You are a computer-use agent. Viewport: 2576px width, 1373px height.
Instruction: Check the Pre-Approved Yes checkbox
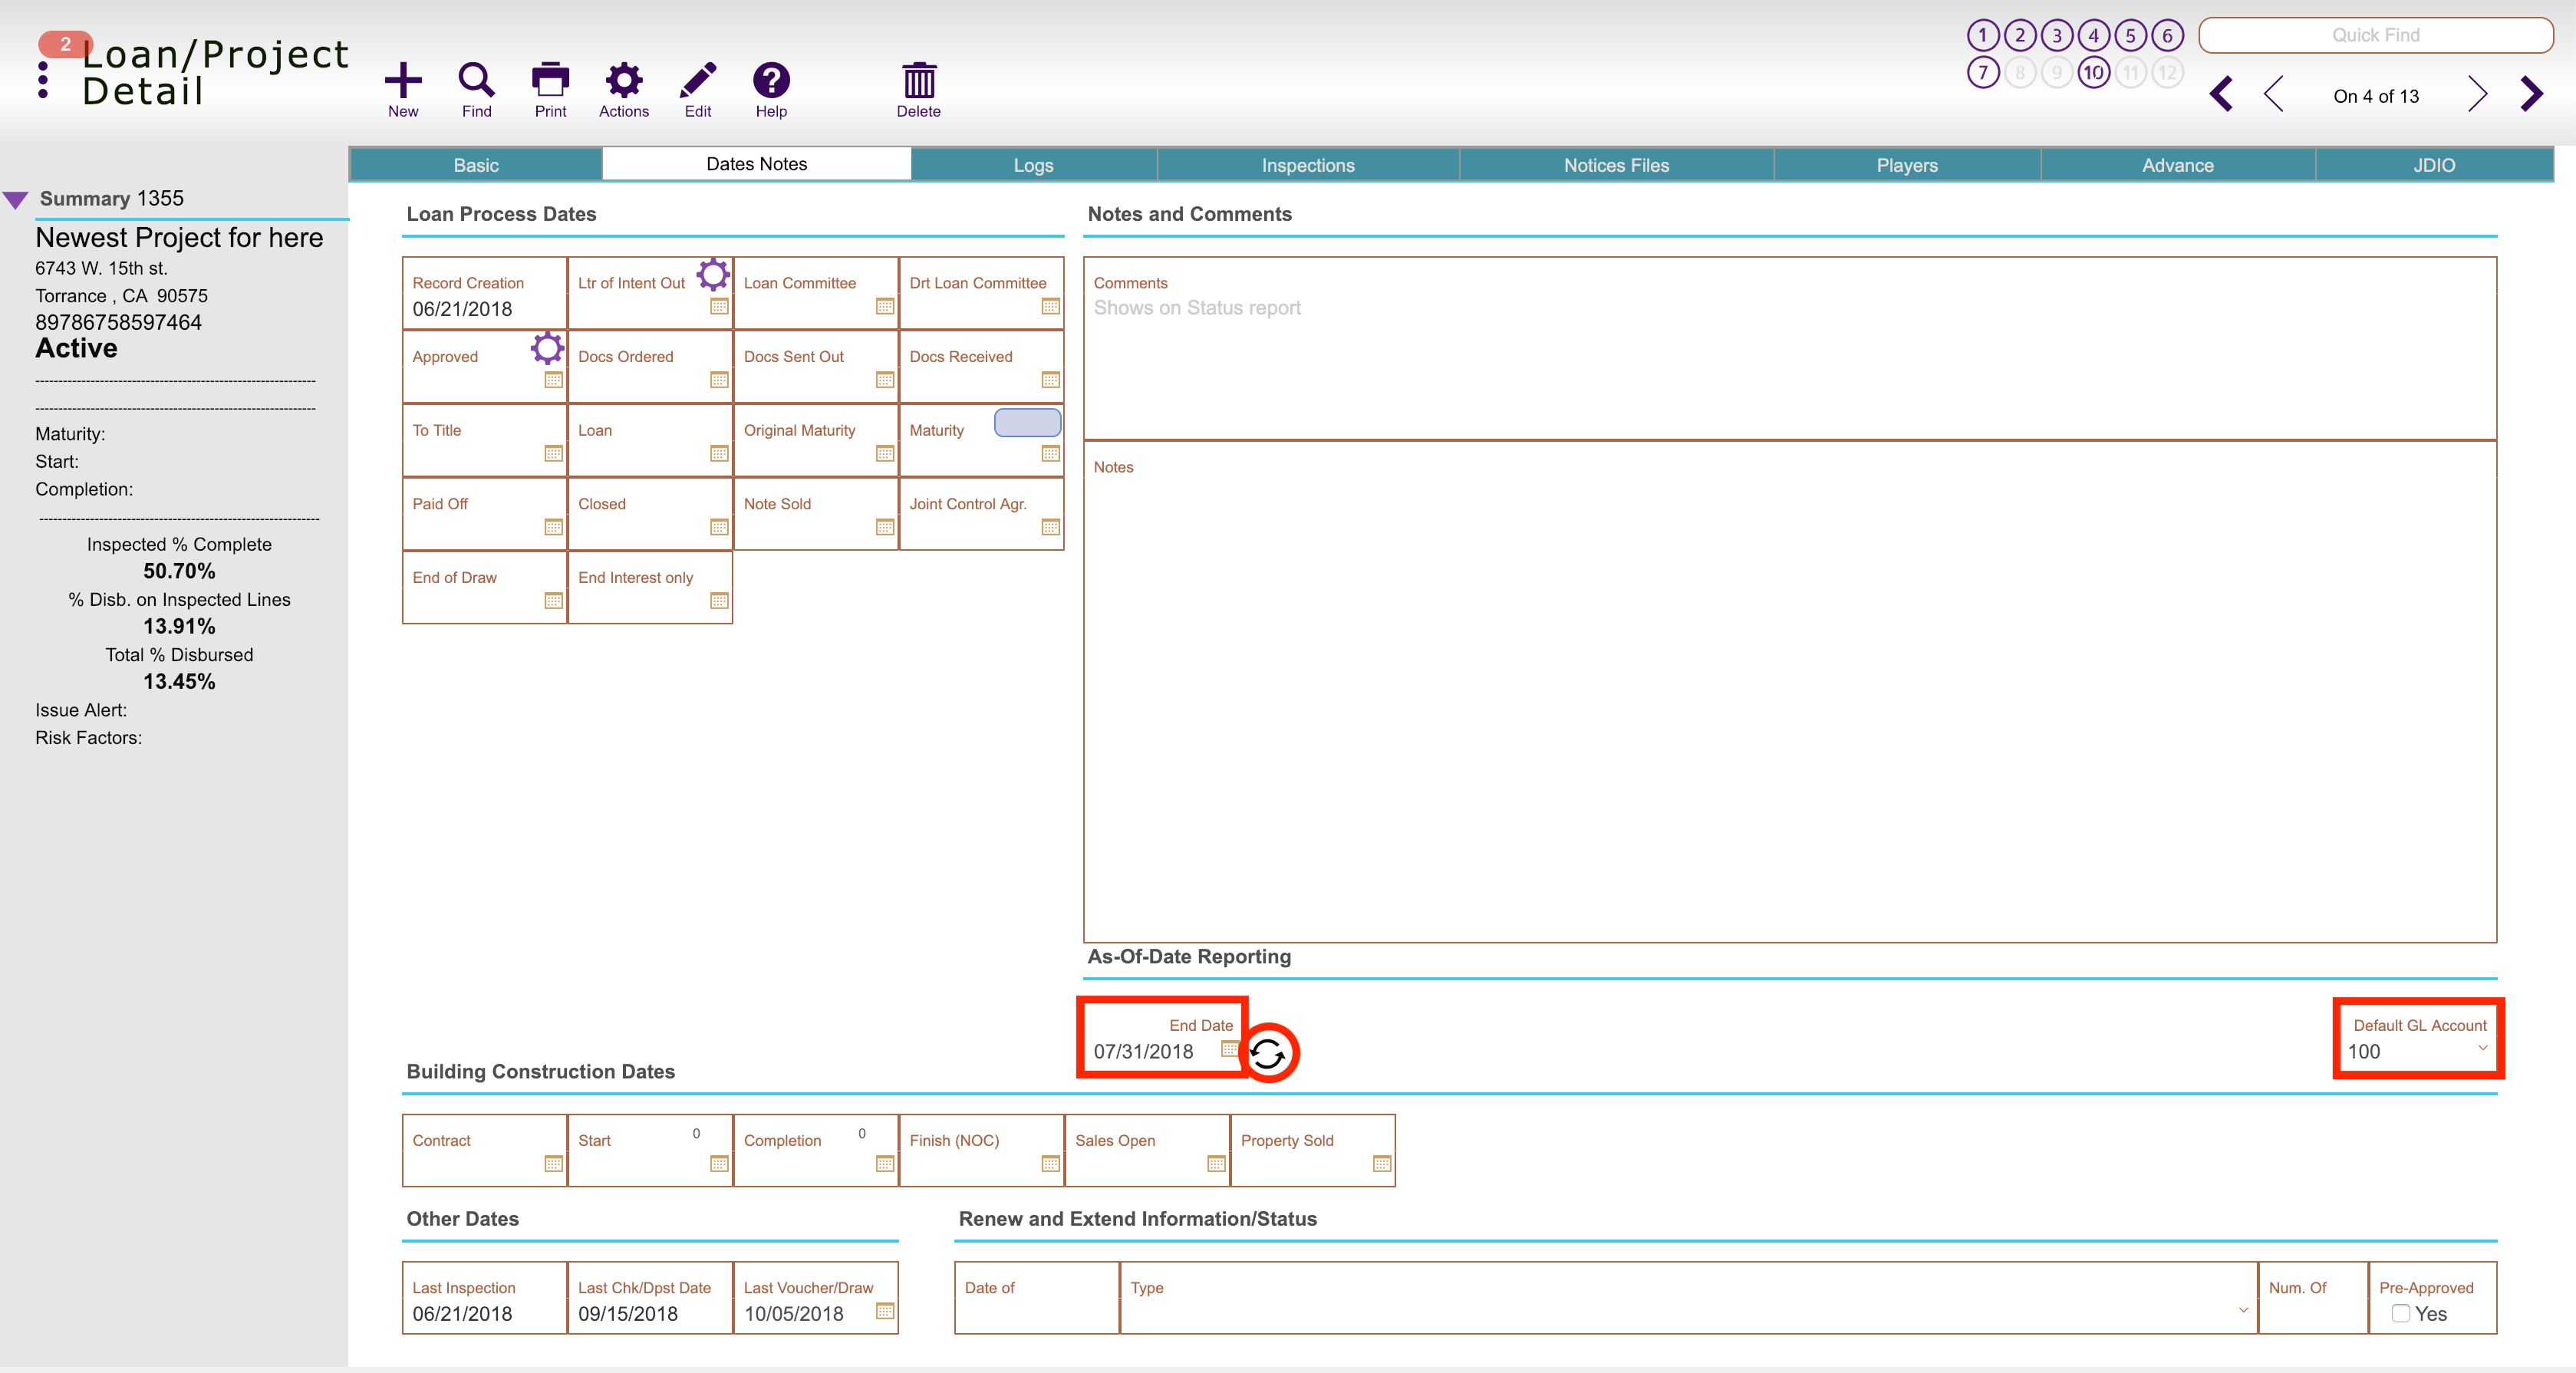point(2400,1313)
